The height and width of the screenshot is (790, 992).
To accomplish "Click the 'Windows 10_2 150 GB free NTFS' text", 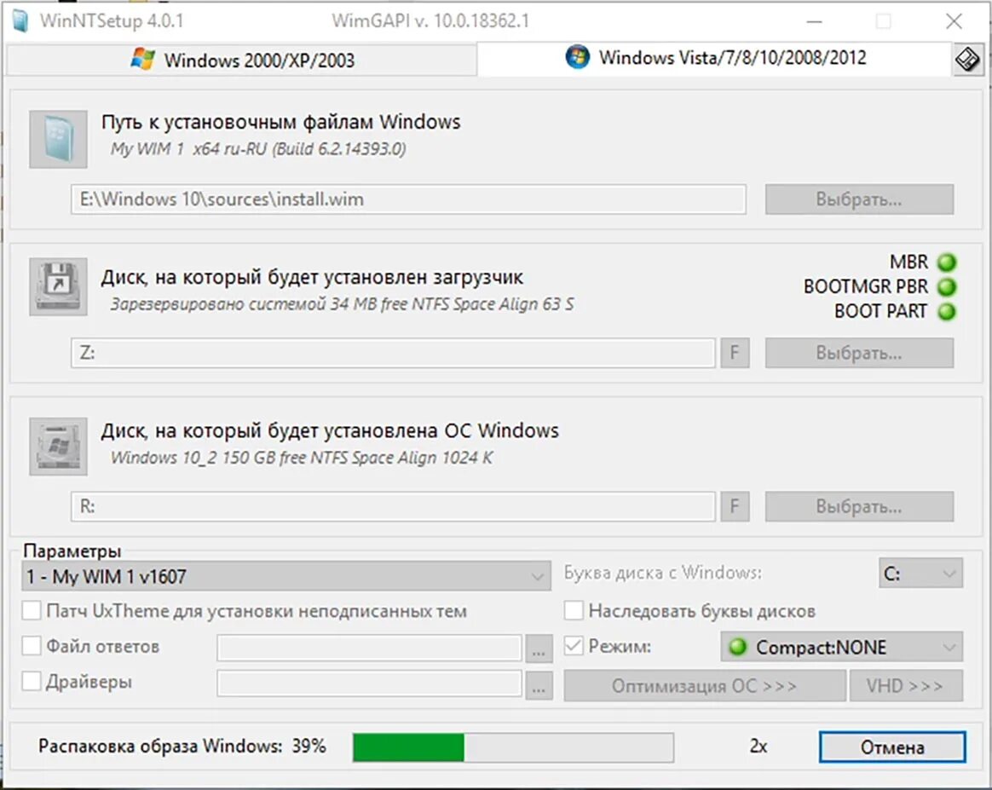I will point(301,458).
